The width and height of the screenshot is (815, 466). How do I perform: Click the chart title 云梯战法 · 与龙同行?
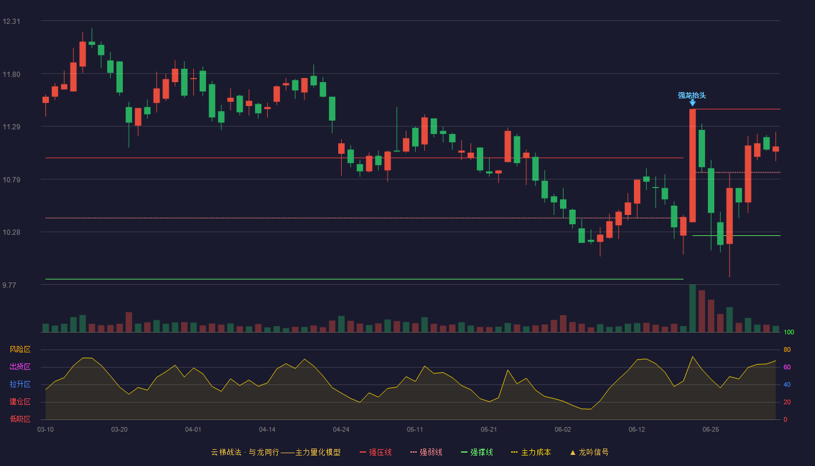click(245, 452)
